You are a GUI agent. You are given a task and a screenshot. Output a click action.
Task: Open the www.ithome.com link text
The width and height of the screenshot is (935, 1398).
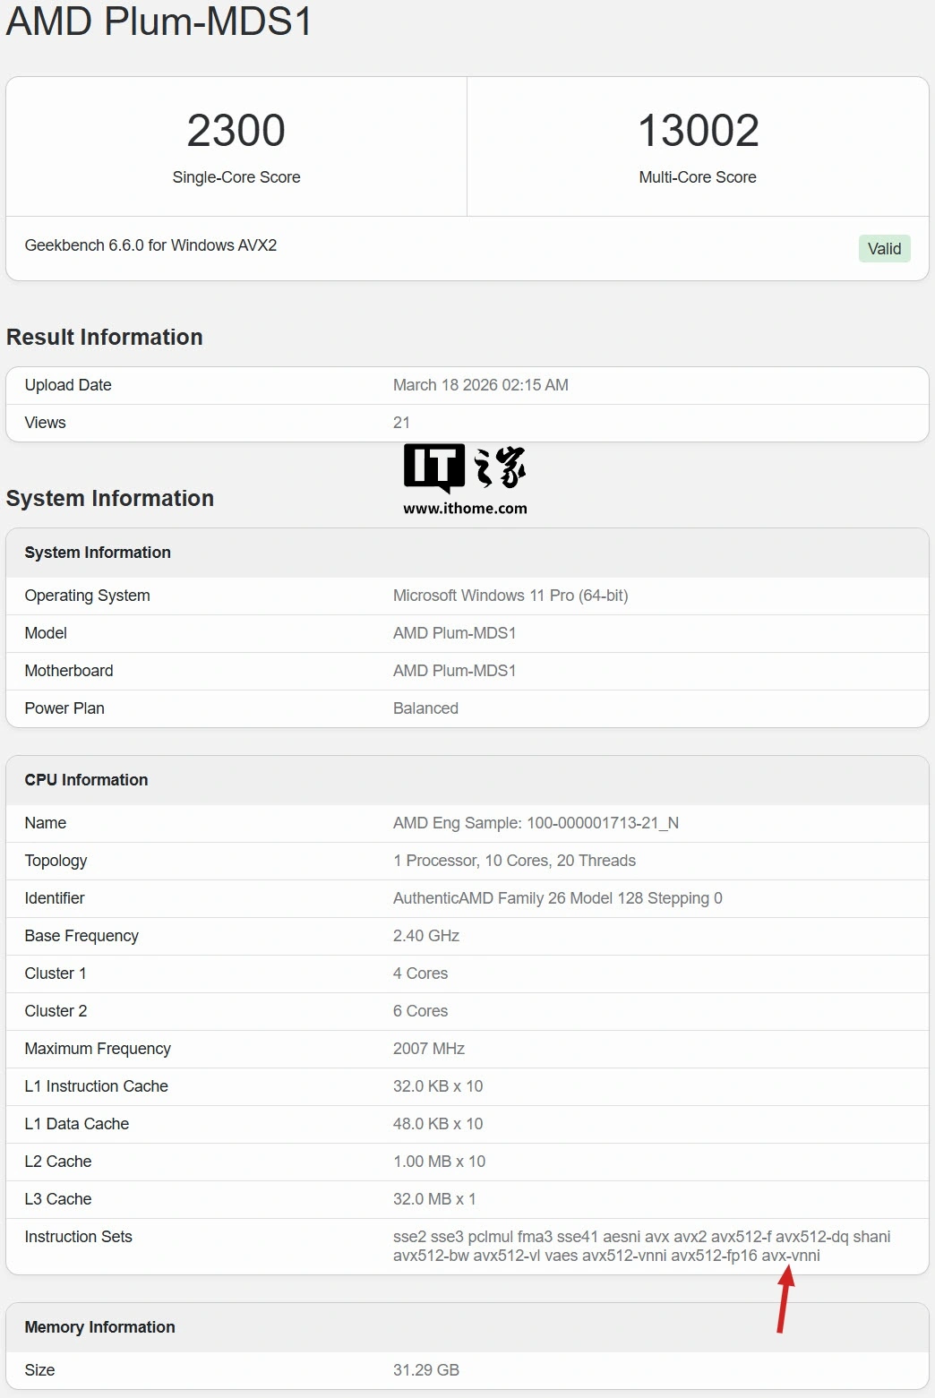click(465, 509)
